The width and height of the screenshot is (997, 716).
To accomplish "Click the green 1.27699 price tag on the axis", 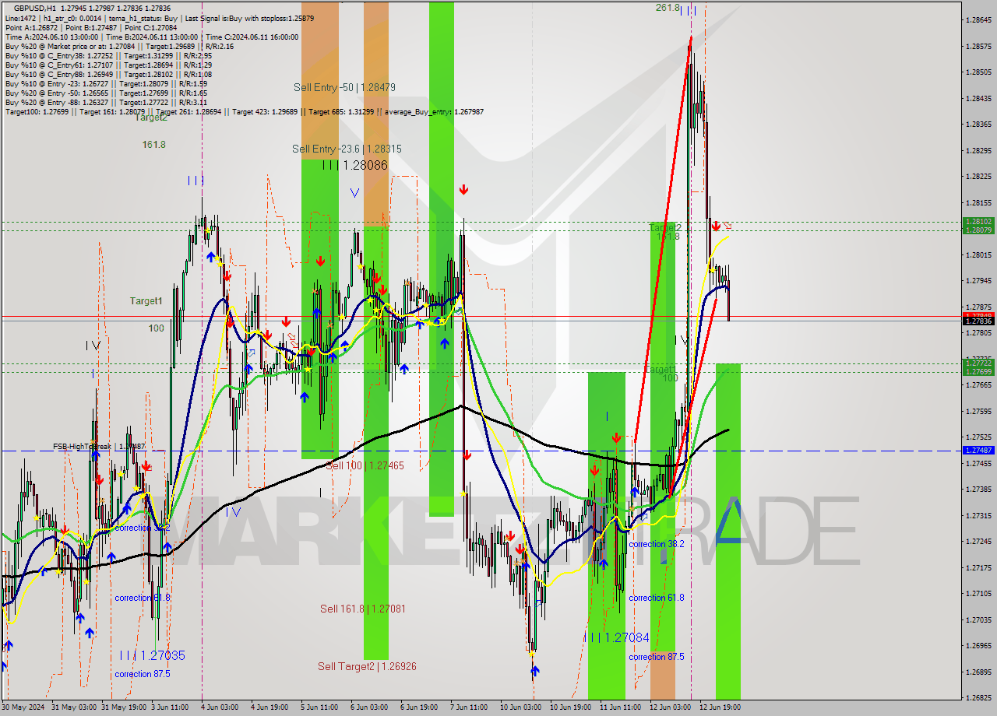I will coord(978,371).
